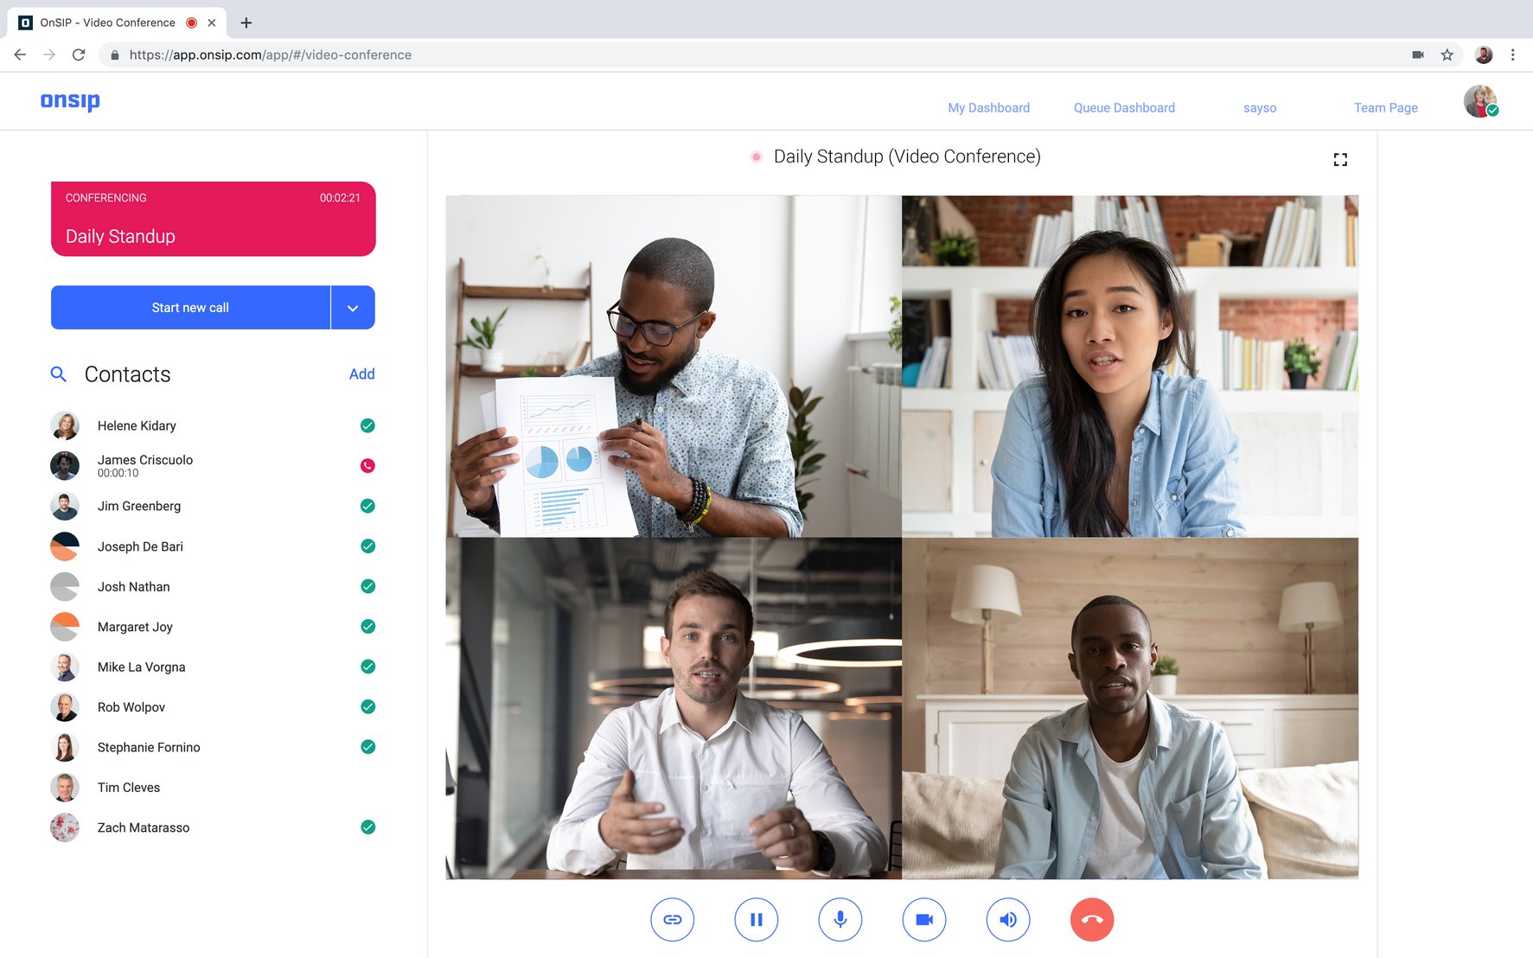The width and height of the screenshot is (1533, 958).
Task: Open camera permissions in the address bar
Action: pos(1417,54)
